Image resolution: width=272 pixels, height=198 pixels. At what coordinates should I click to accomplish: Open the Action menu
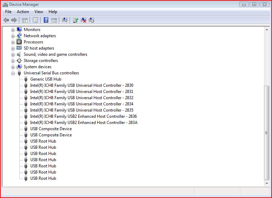pos(23,12)
